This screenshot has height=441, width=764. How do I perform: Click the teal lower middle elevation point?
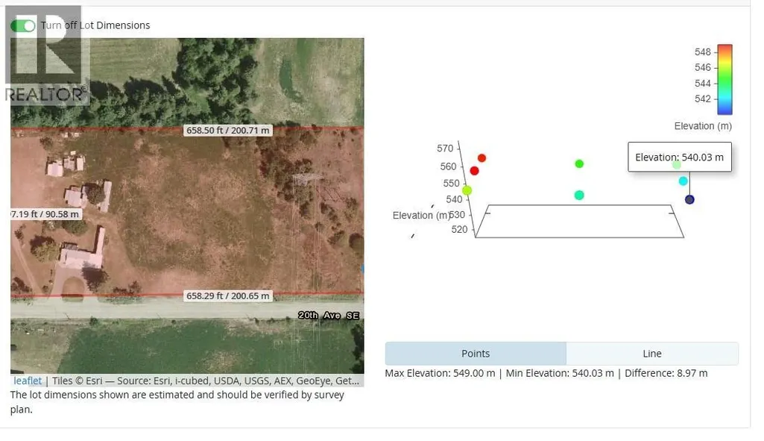pos(579,196)
